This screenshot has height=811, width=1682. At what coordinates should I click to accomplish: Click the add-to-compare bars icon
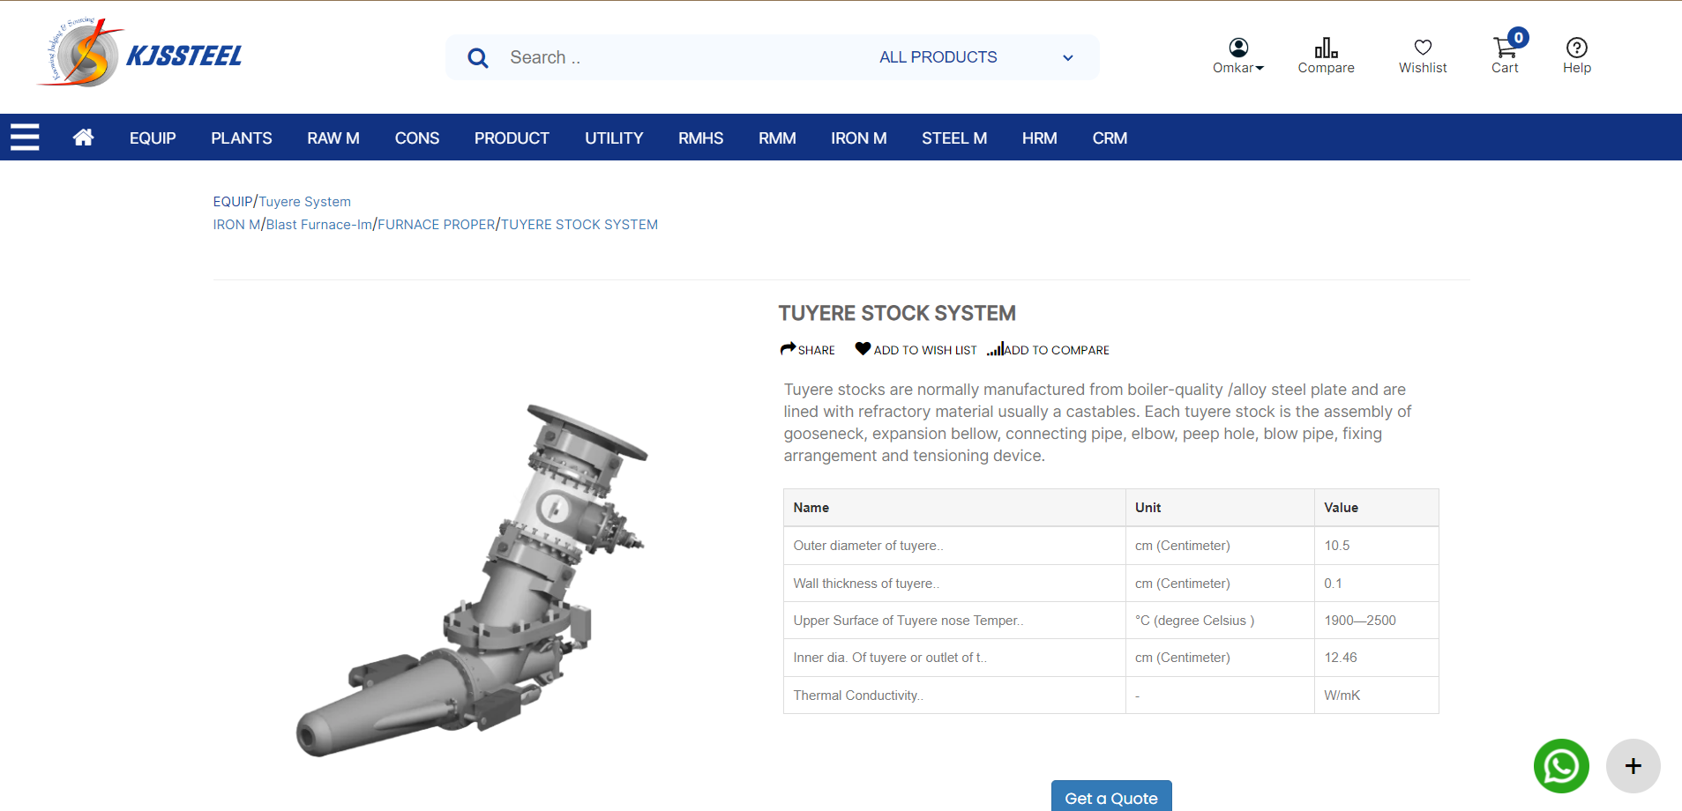tap(995, 349)
